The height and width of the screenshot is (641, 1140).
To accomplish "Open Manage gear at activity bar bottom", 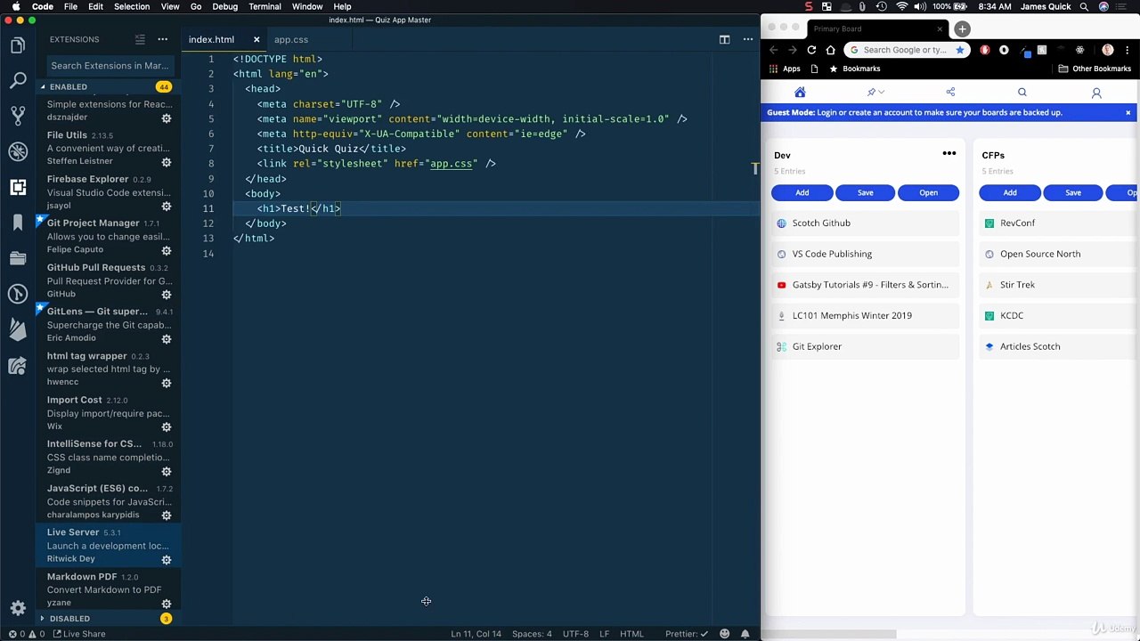I will (x=18, y=609).
